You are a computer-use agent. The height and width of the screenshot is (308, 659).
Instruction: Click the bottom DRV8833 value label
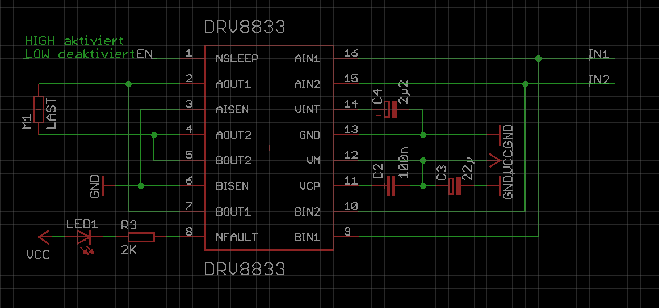click(x=245, y=268)
